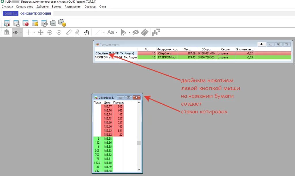Click the 700 buy volume cell
295x176 pixels.
click(97, 155)
